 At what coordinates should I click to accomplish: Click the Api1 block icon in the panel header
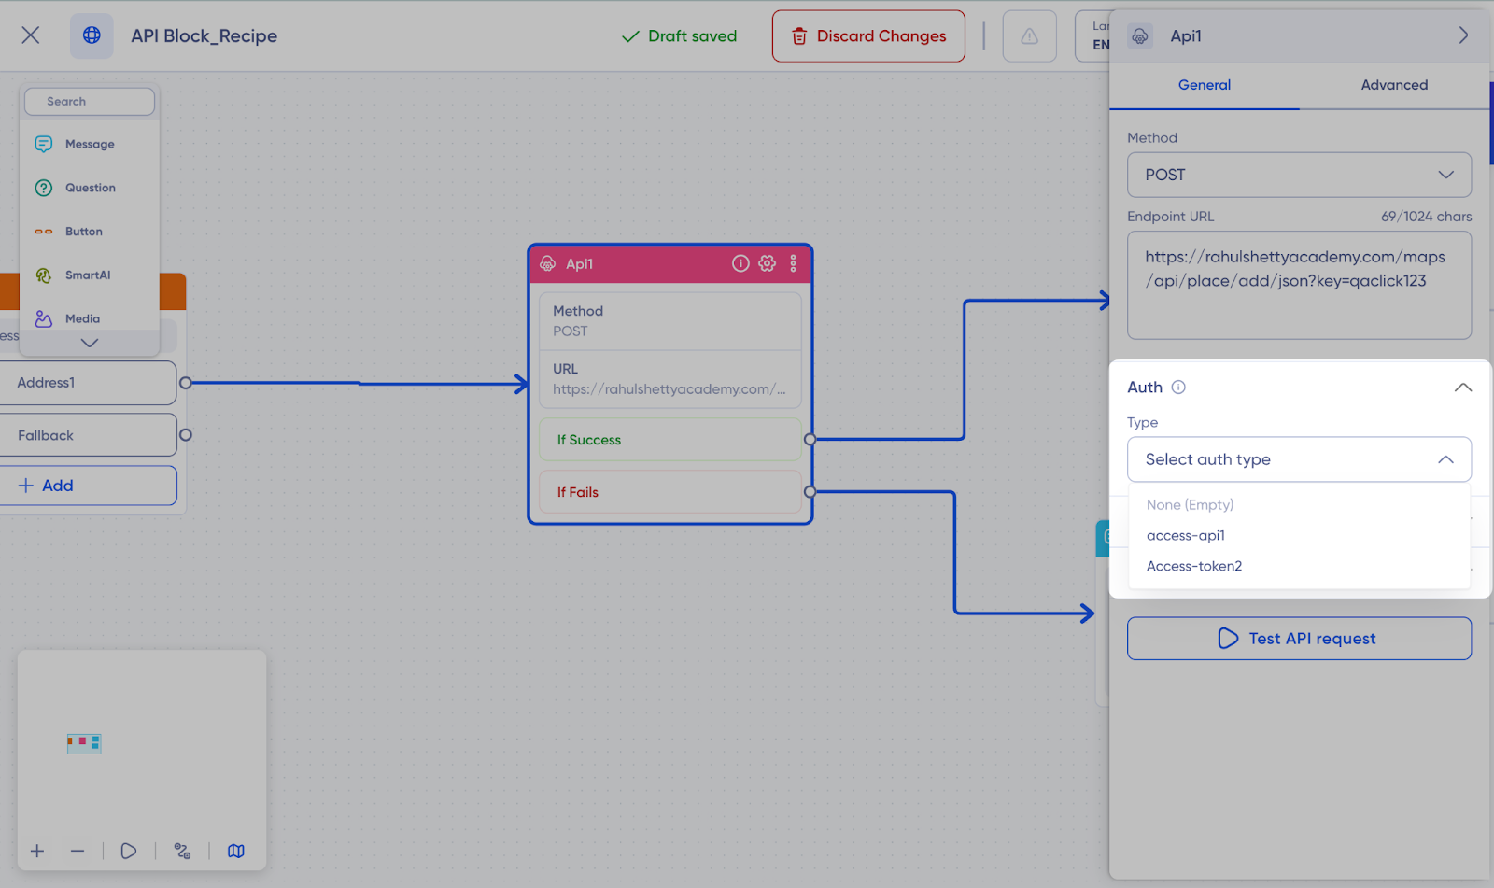[1140, 35]
